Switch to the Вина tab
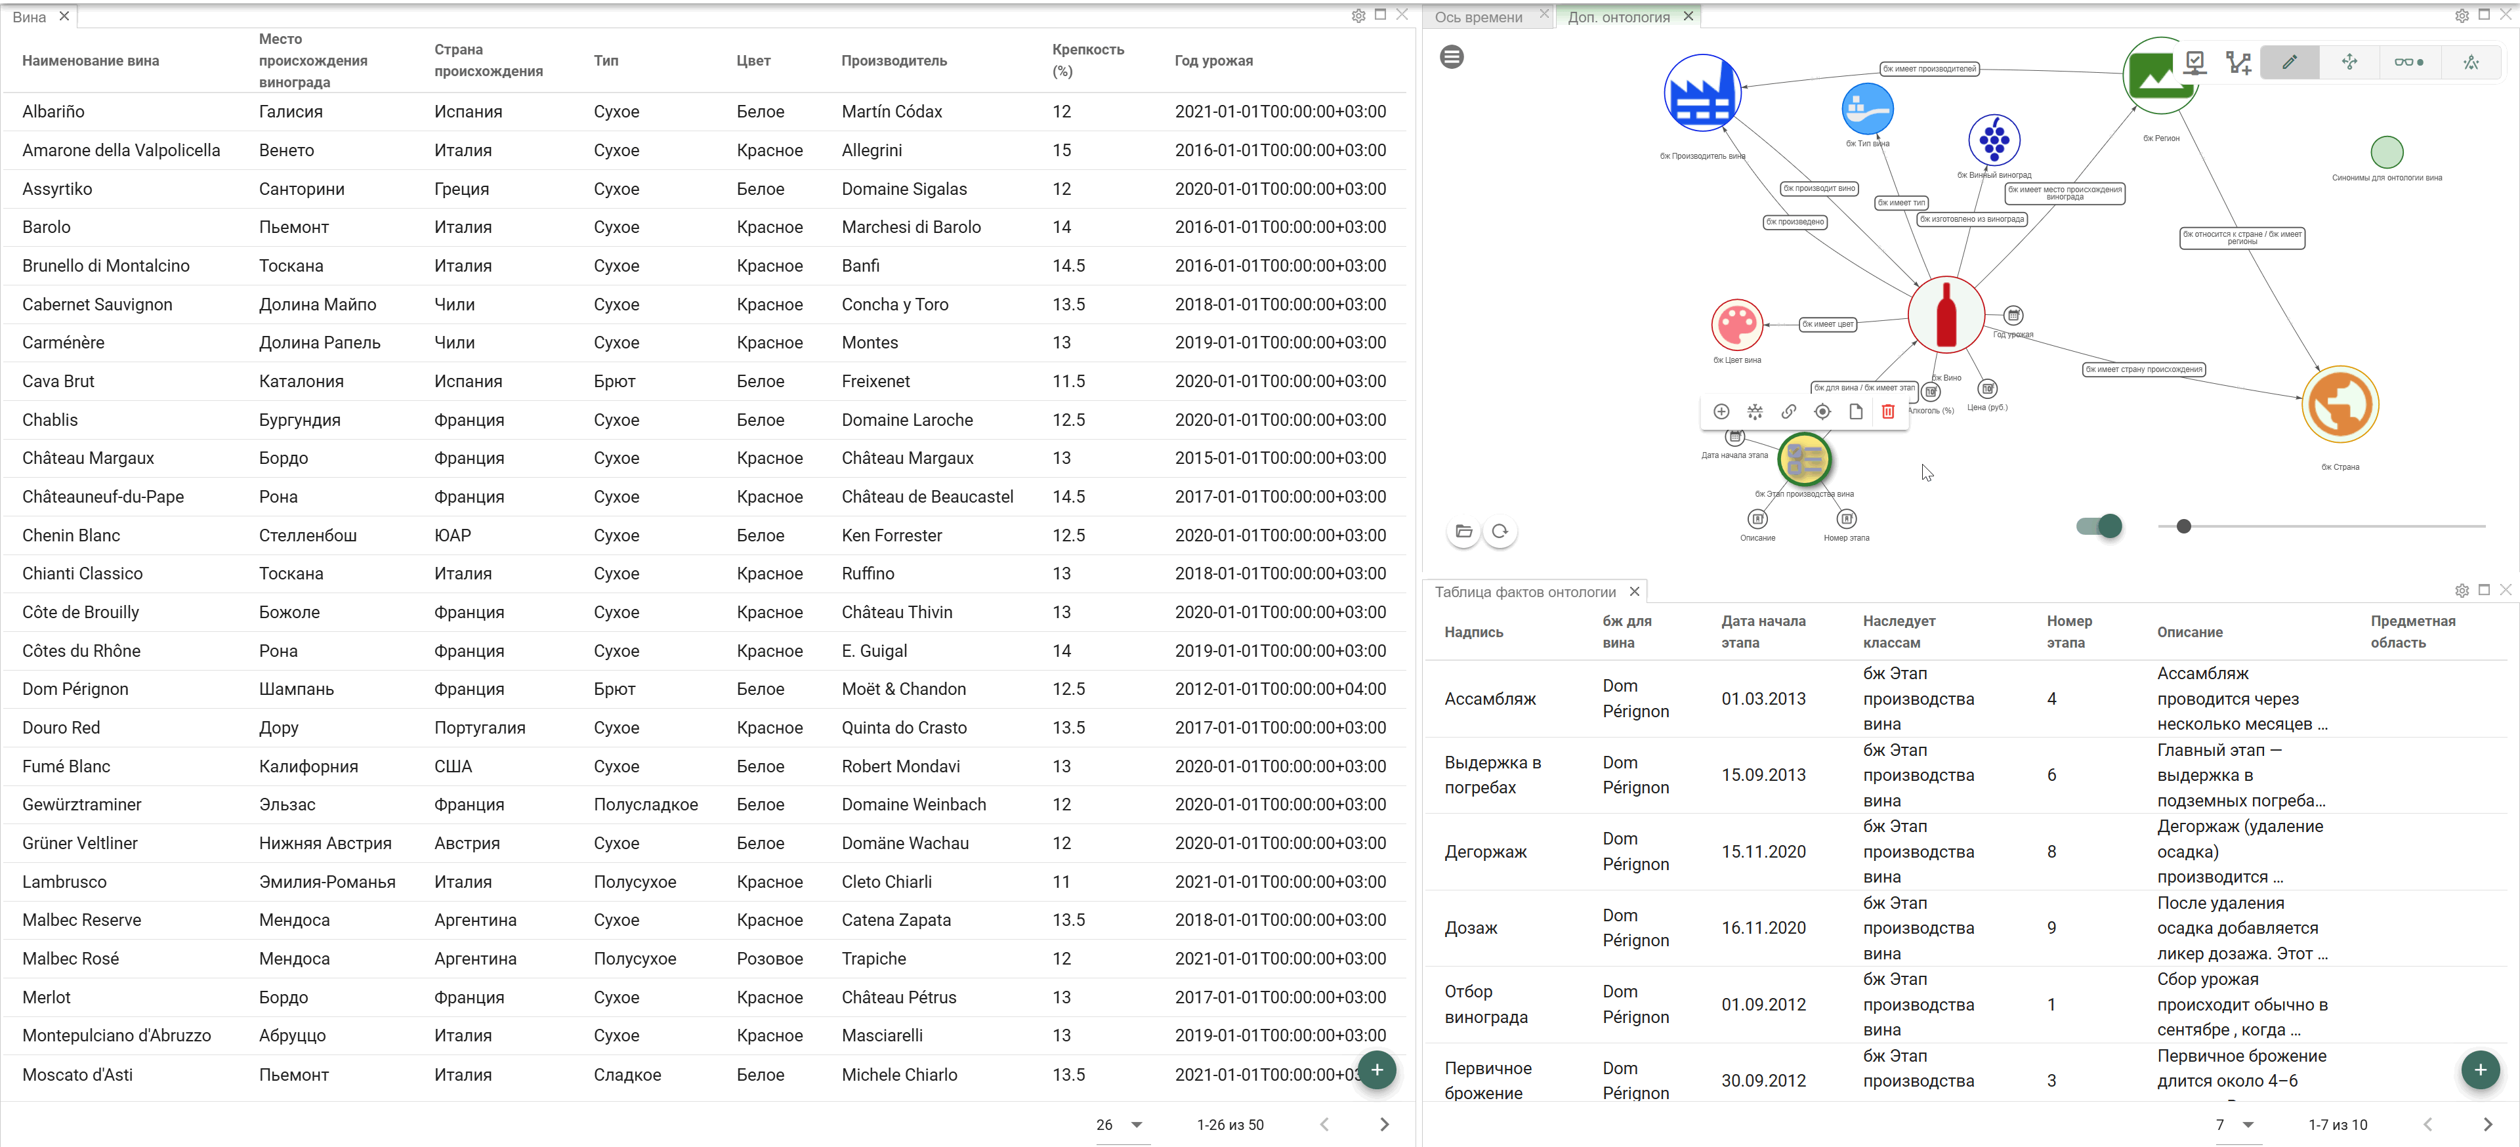Image resolution: width=2520 pixels, height=1147 pixels. tap(30, 16)
